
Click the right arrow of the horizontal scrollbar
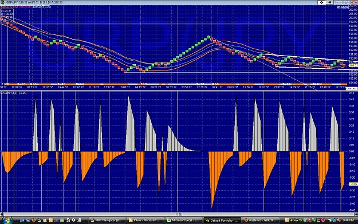356,214
